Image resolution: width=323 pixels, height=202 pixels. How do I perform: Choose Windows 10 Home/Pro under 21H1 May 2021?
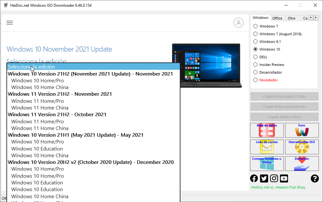pos(93,141)
